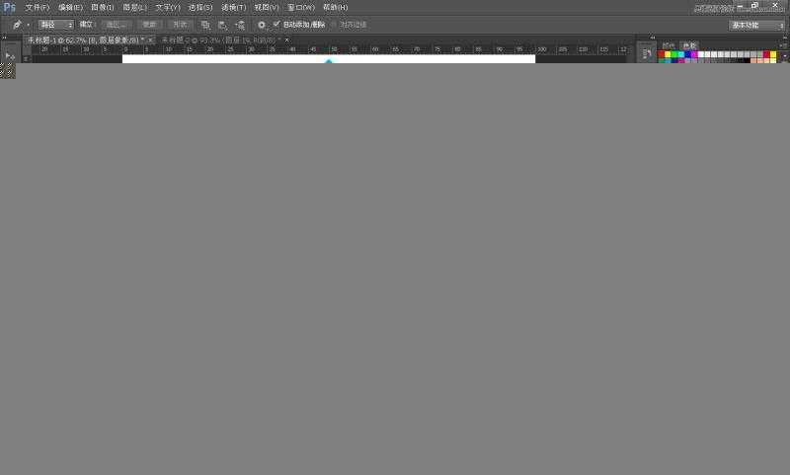Image resolution: width=790 pixels, height=475 pixels.
Task: Open the path alignment icon menu
Action: (222, 25)
